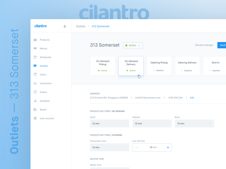Open the Busy production time dropdown
The height and width of the screenshot is (169, 226).
[194, 123]
